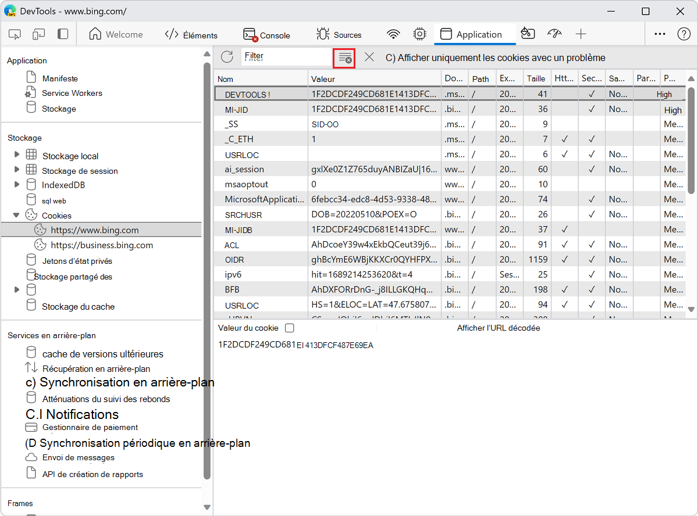Select the msaoptout cookie row
Screen dimensions: 698x516
click(450, 184)
